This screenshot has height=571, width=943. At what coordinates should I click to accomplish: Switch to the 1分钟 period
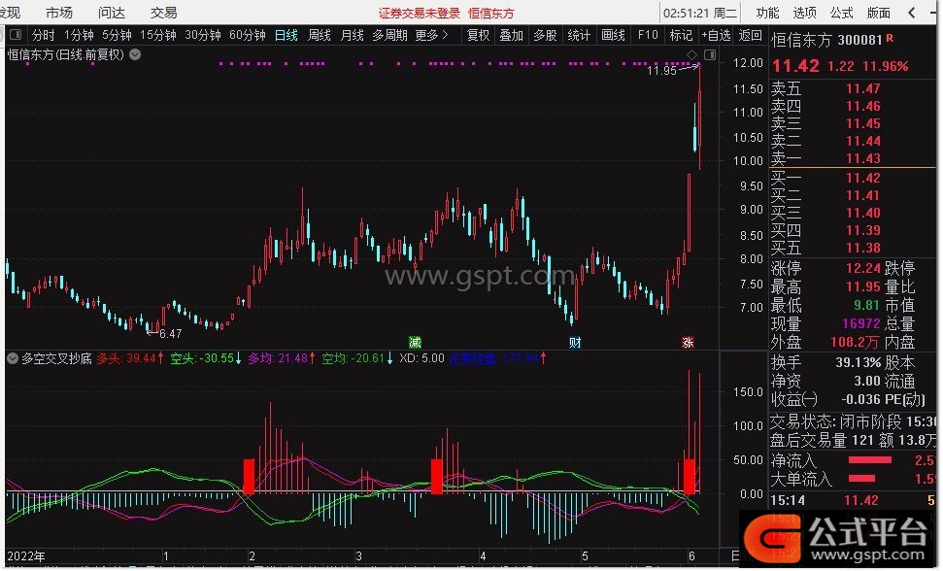point(79,36)
